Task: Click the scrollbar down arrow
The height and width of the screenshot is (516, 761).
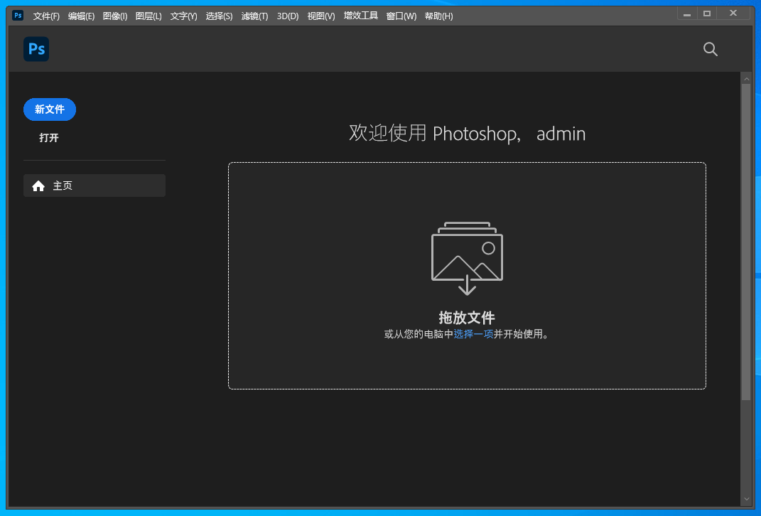Action: pos(746,500)
